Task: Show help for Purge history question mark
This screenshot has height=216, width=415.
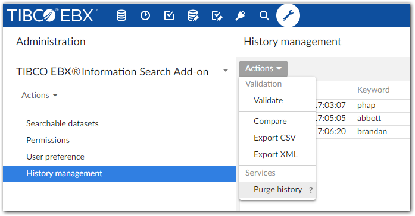Action: click(311, 190)
